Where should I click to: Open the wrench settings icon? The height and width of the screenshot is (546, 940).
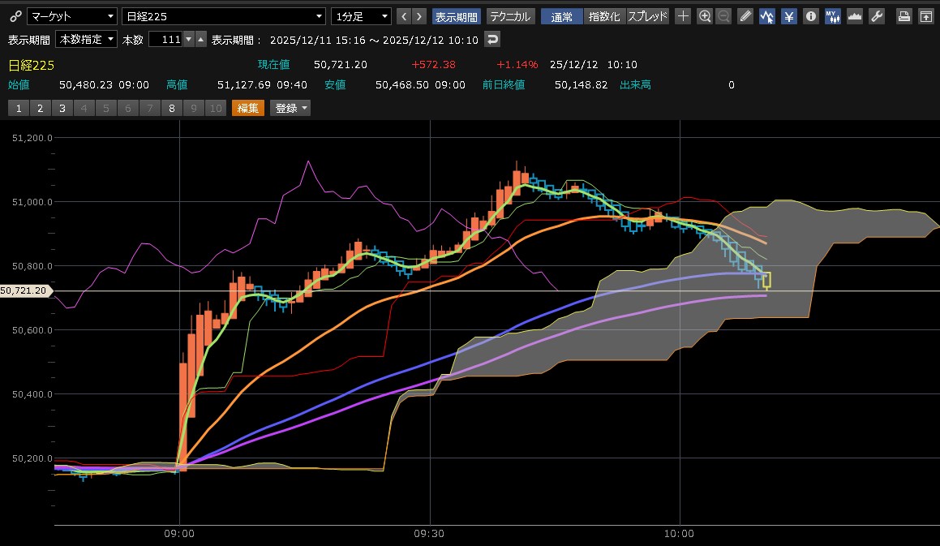coord(876,16)
